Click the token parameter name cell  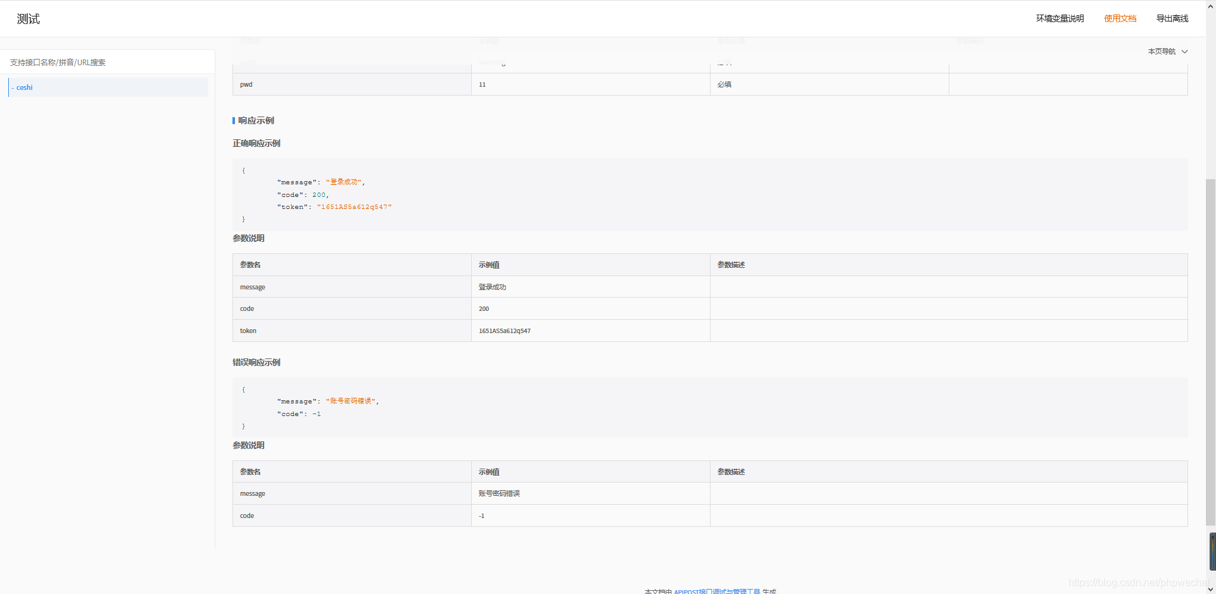pos(352,331)
